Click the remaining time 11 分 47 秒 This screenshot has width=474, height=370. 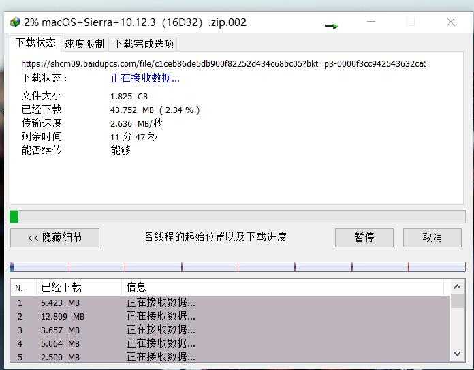click(134, 137)
